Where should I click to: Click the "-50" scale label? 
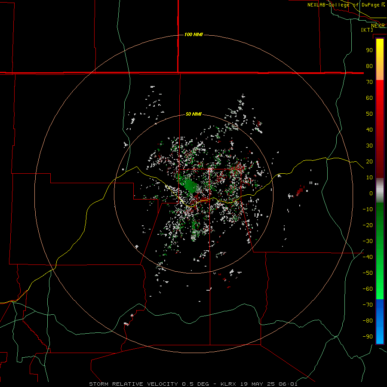point(368,273)
